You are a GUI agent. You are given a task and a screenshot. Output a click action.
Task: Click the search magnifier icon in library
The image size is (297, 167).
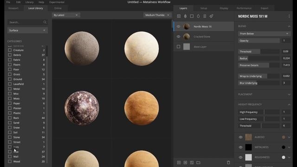click(45, 22)
